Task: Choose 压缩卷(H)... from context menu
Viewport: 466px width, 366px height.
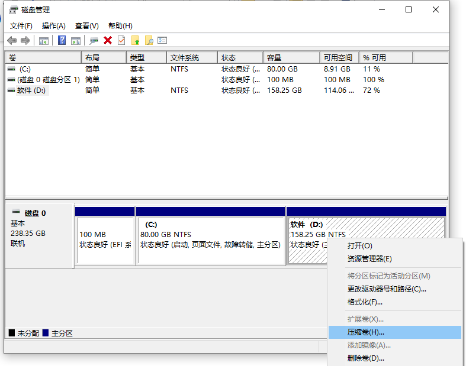Action: pos(366,332)
